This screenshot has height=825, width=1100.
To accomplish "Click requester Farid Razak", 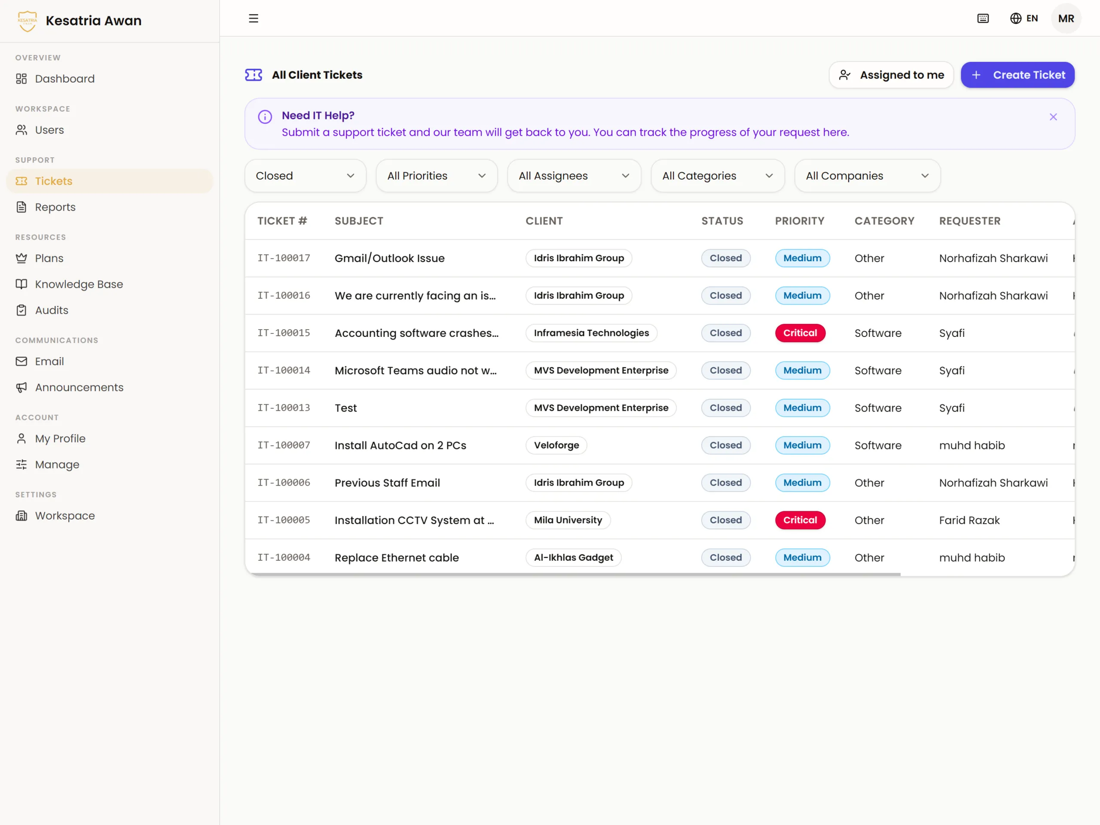I will tap(969, 520).
